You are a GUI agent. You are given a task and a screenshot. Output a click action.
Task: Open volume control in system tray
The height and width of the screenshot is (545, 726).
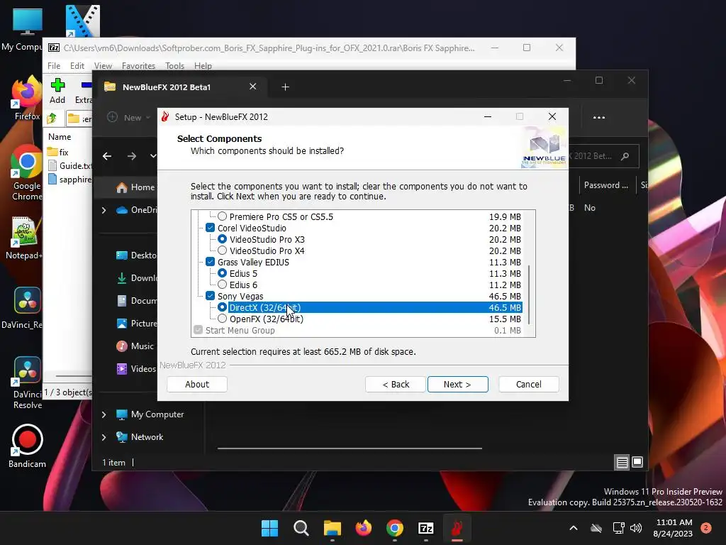click(x=636, y=528)
